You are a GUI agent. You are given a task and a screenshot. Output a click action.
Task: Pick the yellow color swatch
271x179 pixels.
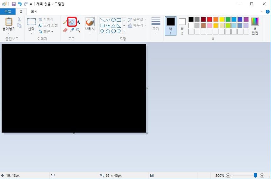point(222,19)
